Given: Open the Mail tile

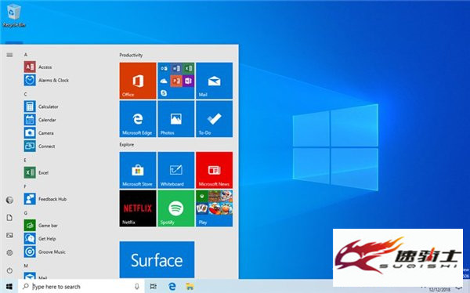Looking at the screenshot, I should [x=214, y=81].
